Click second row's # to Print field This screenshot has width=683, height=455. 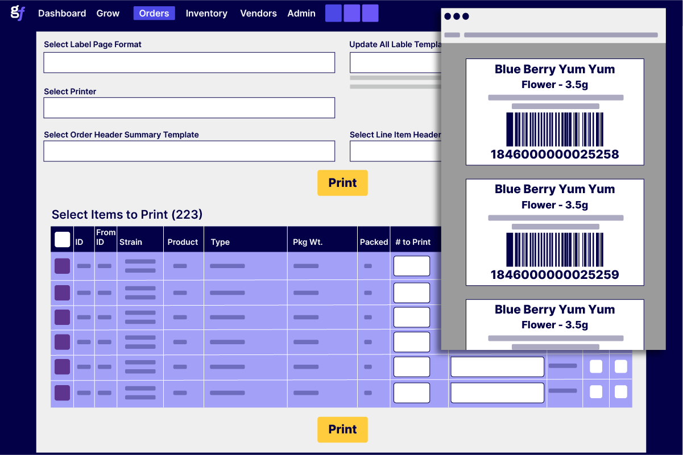[x=412, y=293]
